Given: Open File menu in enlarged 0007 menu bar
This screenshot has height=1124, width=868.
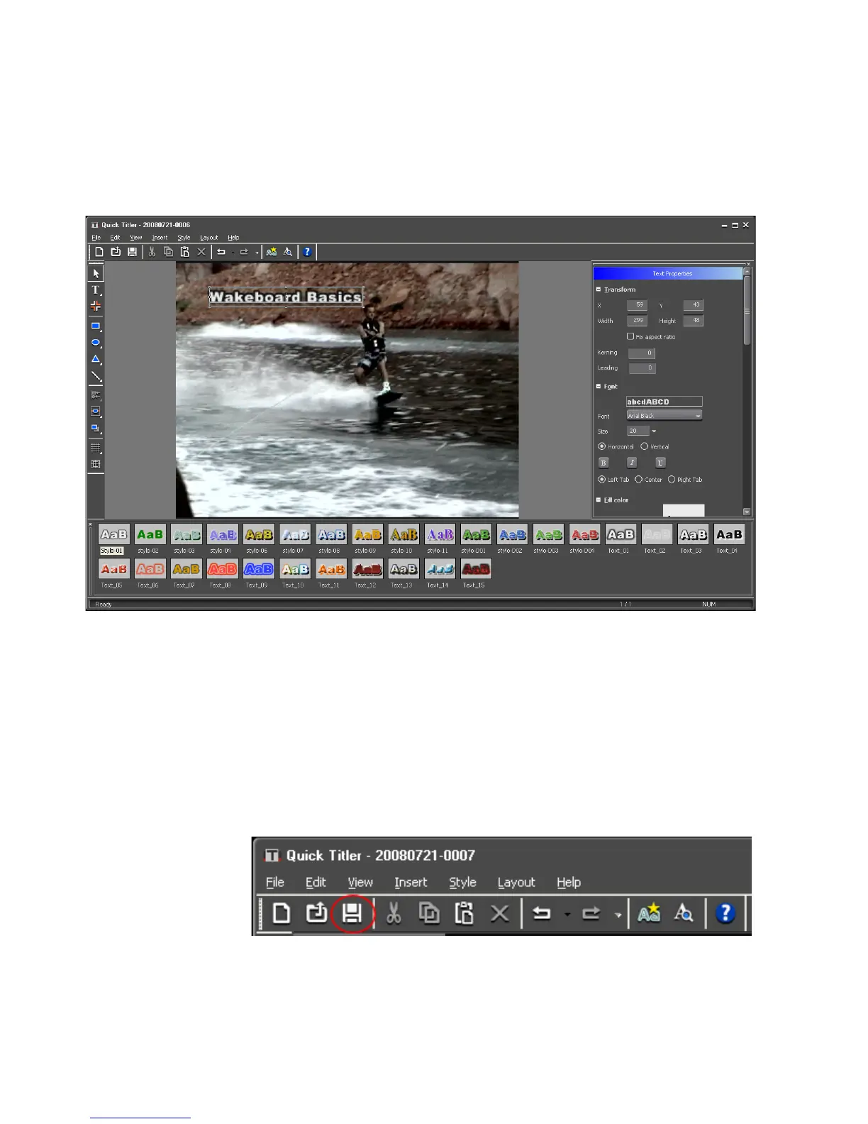Looking at the screenshot, I should click(x=275, y=882).
